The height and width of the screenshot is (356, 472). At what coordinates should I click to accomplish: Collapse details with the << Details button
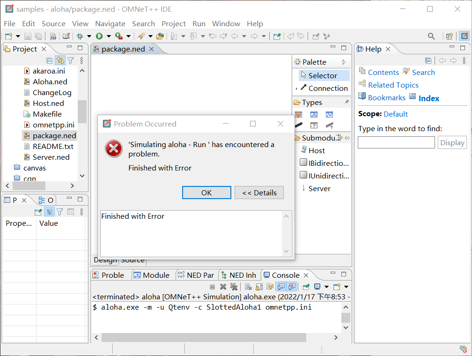pyautogui.click(x=259, y=193)
